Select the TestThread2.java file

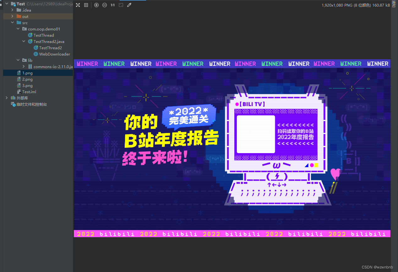pos(49,41)
